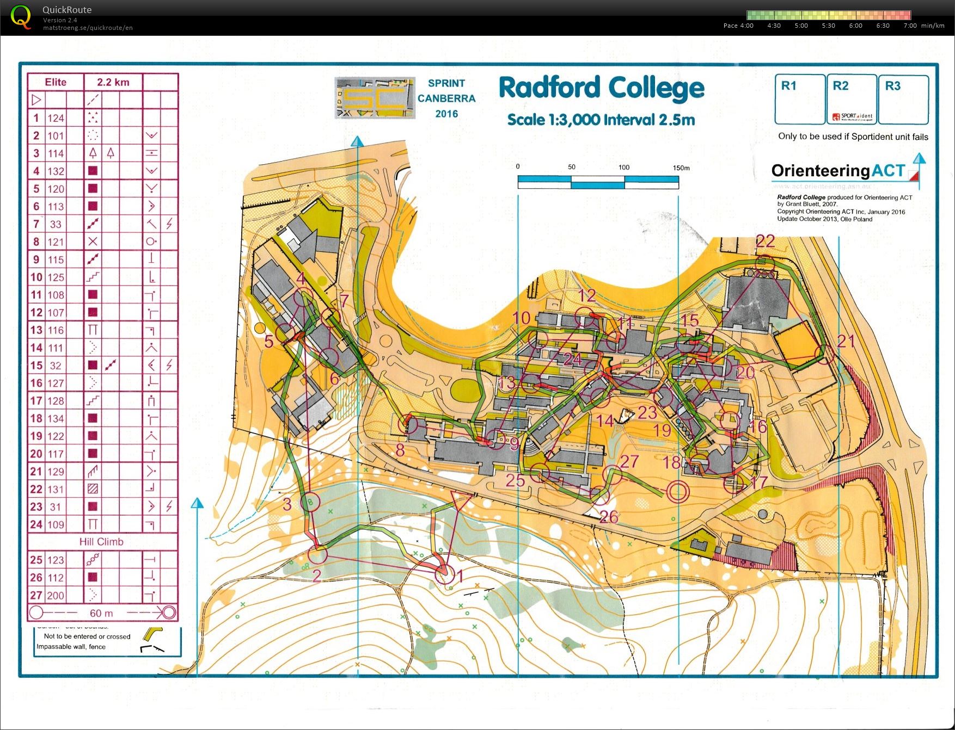955x730 pixels.
Task: Select the finish double circle on the map
Action: (678, 492)
